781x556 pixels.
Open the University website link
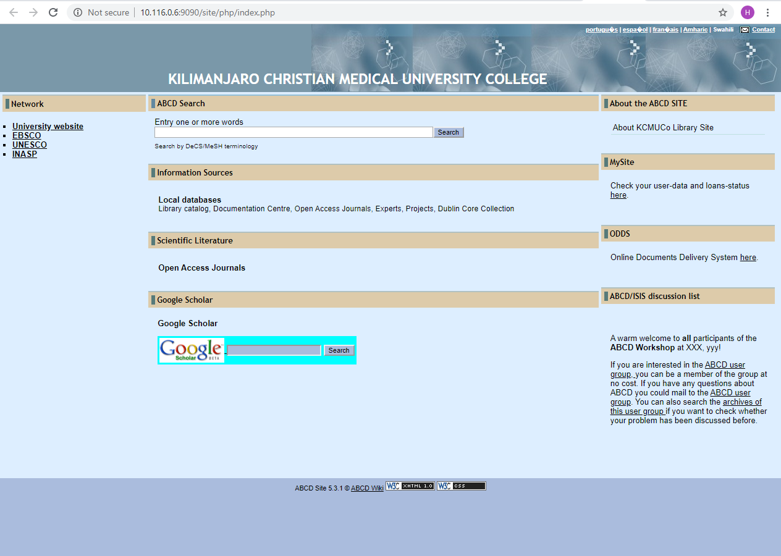(48, 126)
